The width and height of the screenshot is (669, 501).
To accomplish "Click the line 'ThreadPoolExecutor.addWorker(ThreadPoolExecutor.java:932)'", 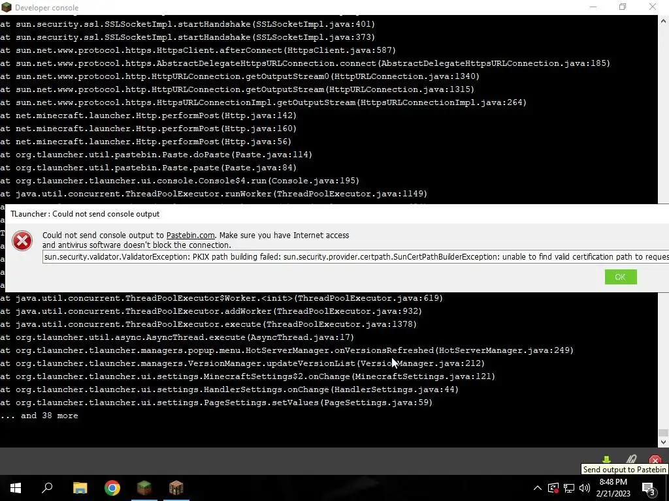I will (x=211, y=311).
